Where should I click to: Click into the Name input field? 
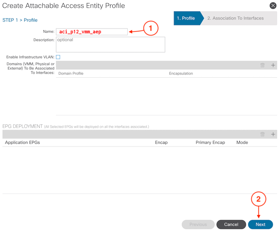click(92, 32)
